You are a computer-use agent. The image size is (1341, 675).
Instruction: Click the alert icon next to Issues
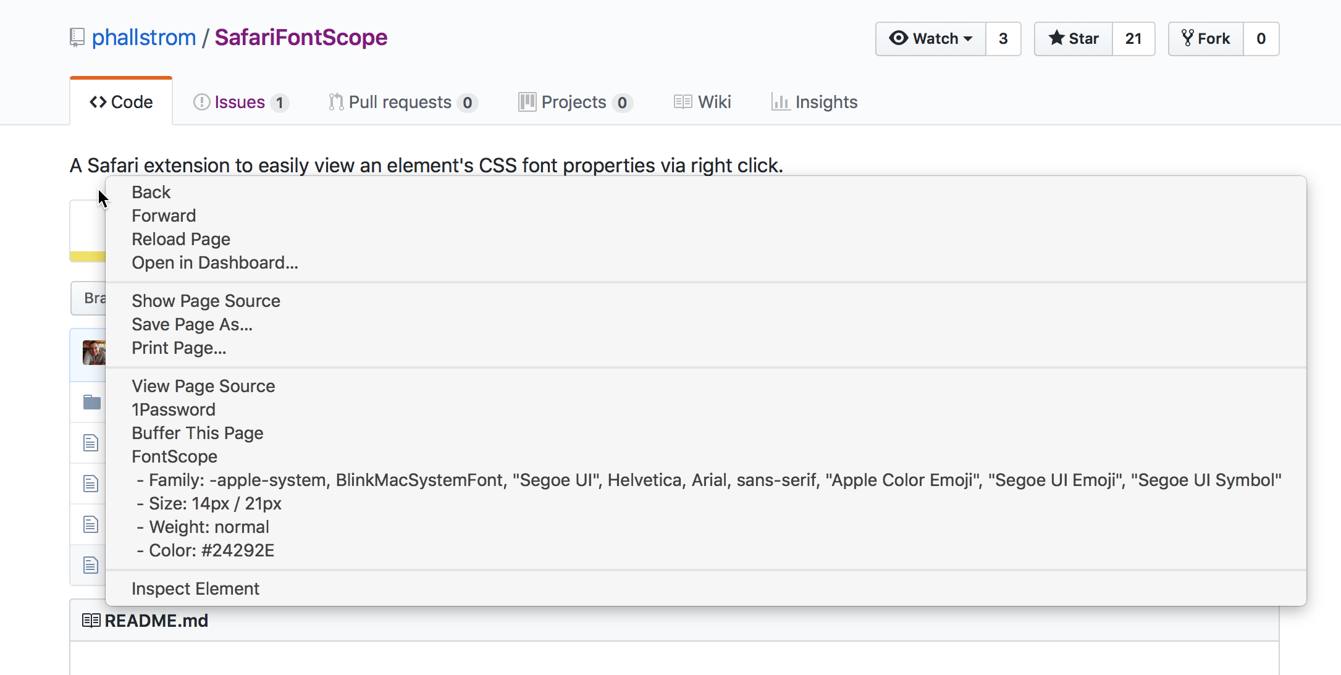pyautogui.click(x=201, y=102)
